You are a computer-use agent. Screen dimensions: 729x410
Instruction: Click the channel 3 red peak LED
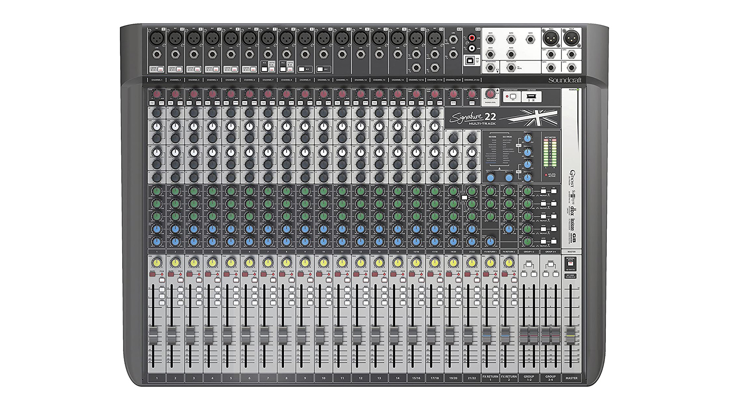pyautogui.click(x=199, y=274)
